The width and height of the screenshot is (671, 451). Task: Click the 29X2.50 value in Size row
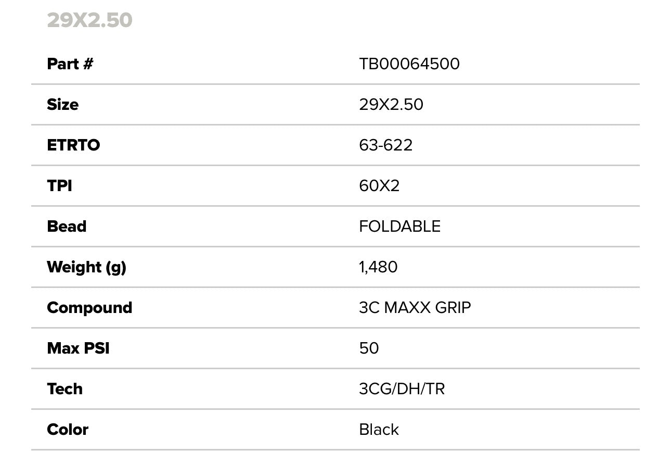pos(391,104)
